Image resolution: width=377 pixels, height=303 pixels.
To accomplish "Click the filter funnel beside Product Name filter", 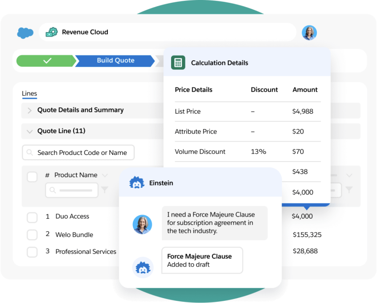I will pyautogui.click(x=105, y=190).
